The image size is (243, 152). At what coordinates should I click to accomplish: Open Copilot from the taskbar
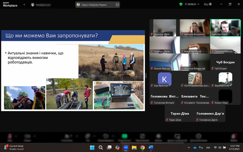pos(117,147)
